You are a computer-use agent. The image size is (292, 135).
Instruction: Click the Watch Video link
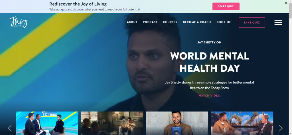(209, 96)
